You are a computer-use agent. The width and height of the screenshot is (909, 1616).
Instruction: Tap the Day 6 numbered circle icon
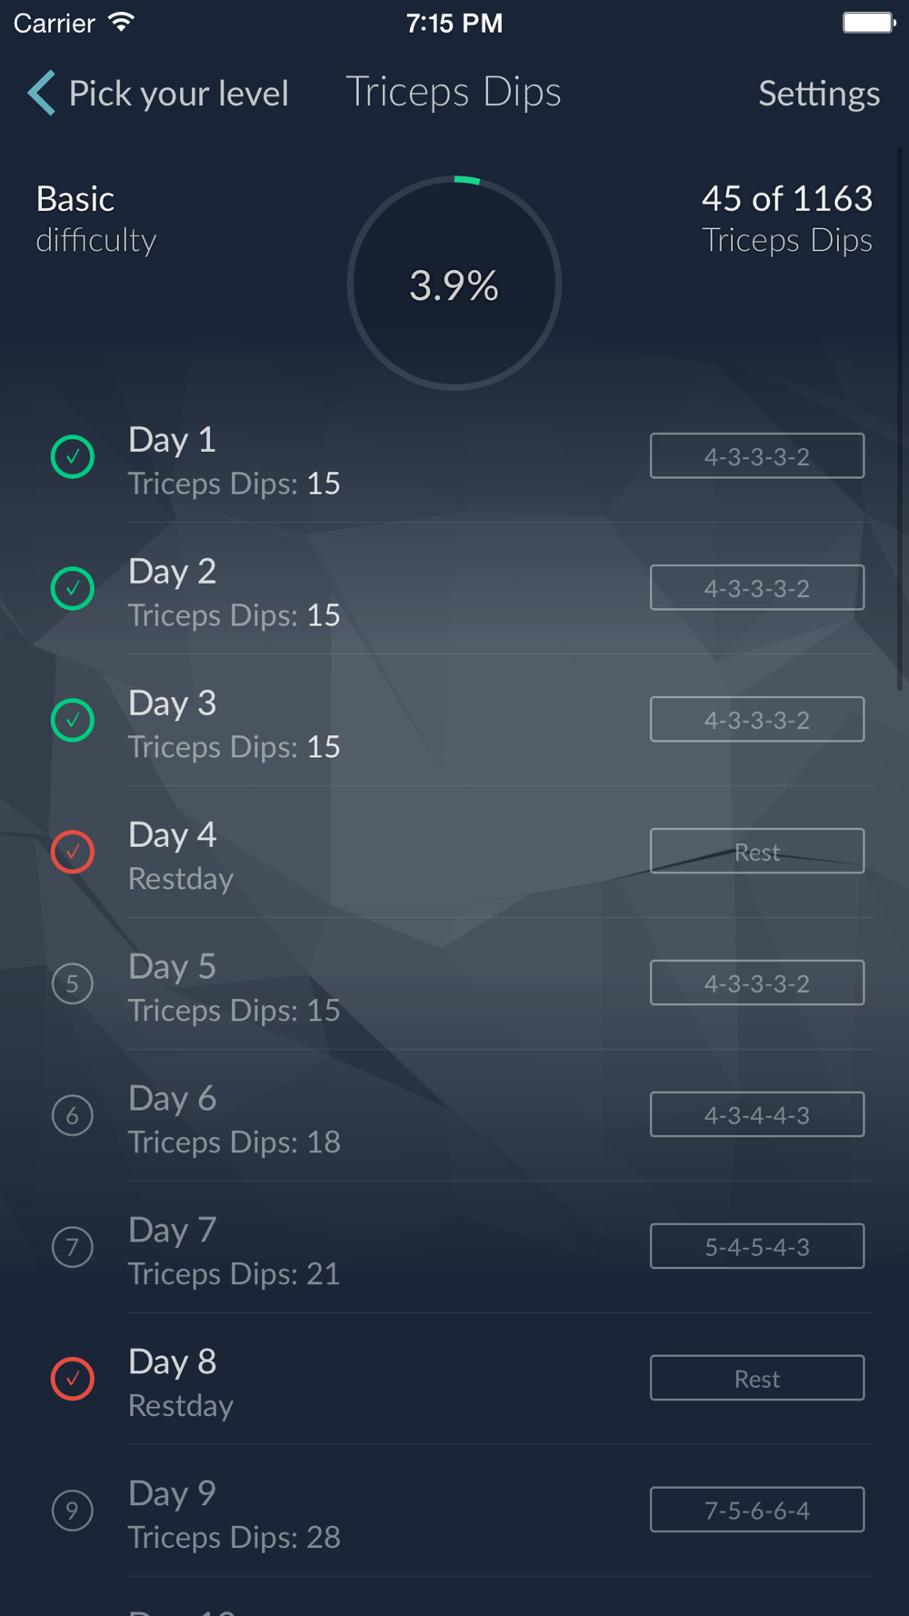(73, 1115)
